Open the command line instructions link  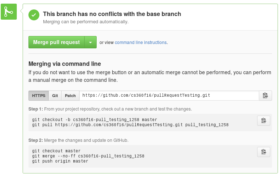click(141, 43)
